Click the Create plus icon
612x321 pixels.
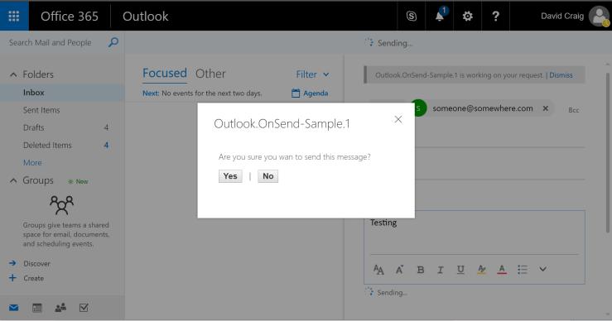[13, 278]
